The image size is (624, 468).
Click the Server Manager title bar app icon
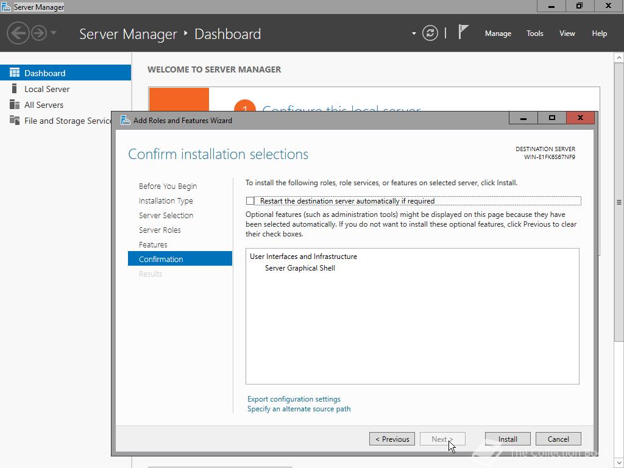click(6, 7)
